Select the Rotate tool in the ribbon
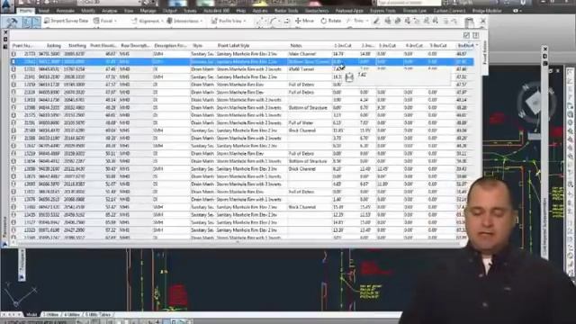The height and width of the screenshot is (324, 576). (330, 21)
